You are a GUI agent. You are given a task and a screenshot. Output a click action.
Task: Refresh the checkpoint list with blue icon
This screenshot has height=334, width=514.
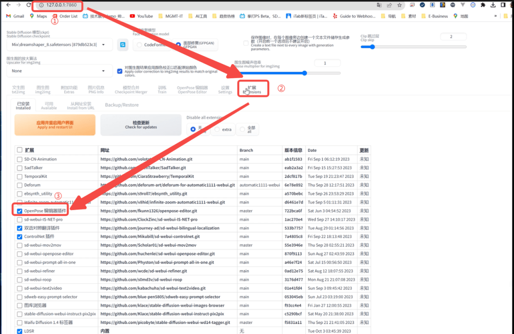pyautogui.click(x=122, y=45)
